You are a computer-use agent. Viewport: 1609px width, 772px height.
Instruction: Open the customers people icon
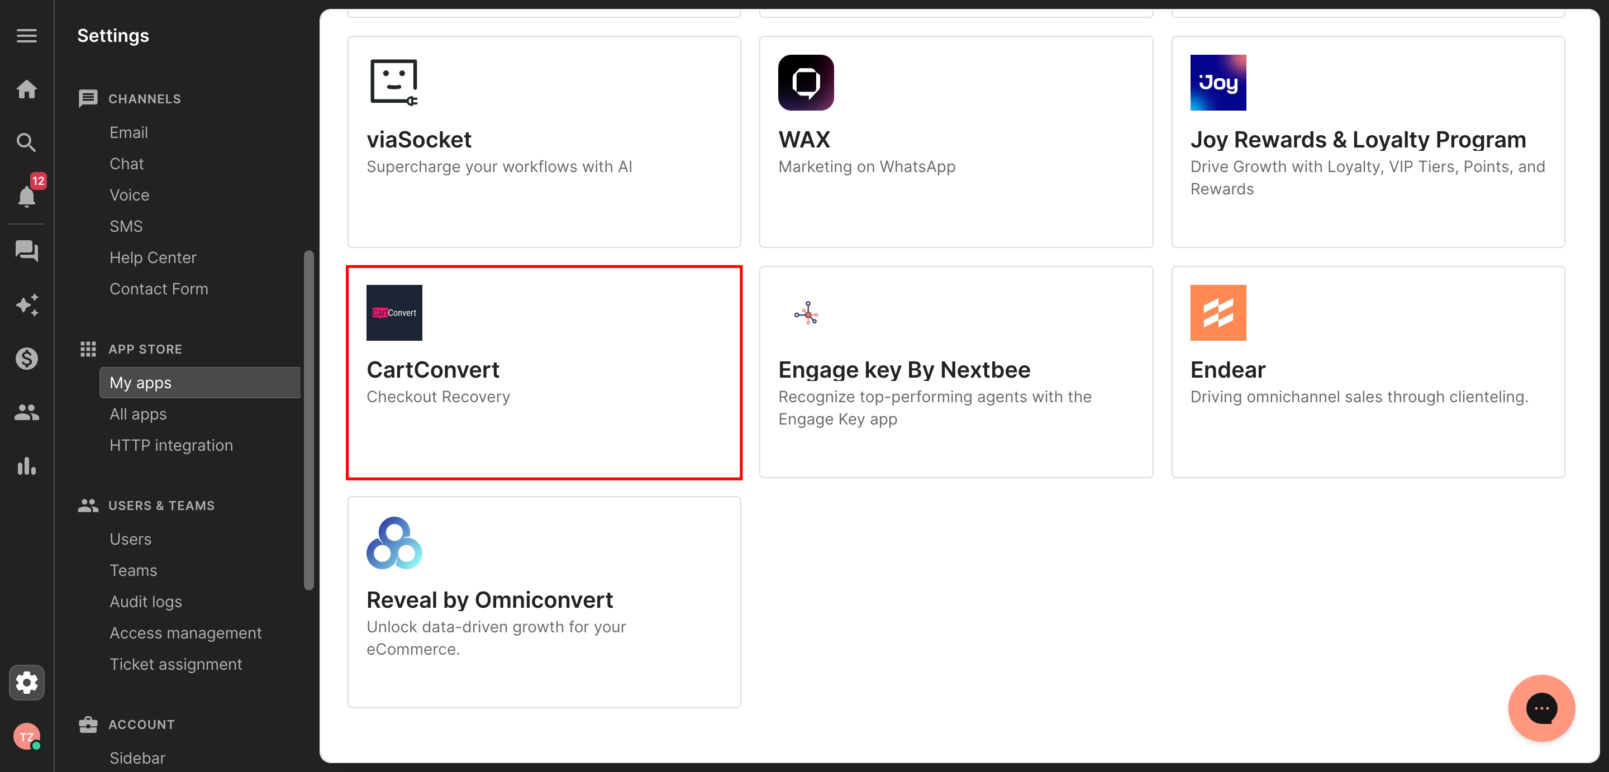tap(26, 412)
